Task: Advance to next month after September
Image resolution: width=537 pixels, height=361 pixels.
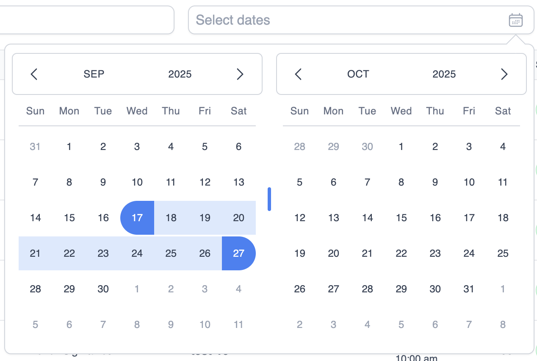Action: pyautogui.click(x=240, y=74)
